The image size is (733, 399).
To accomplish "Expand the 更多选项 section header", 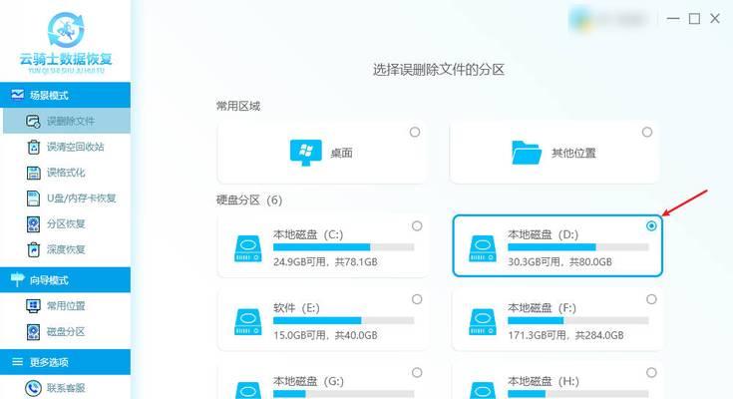I will click(66, 361).
